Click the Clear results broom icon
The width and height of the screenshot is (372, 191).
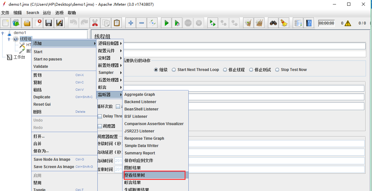249,23
